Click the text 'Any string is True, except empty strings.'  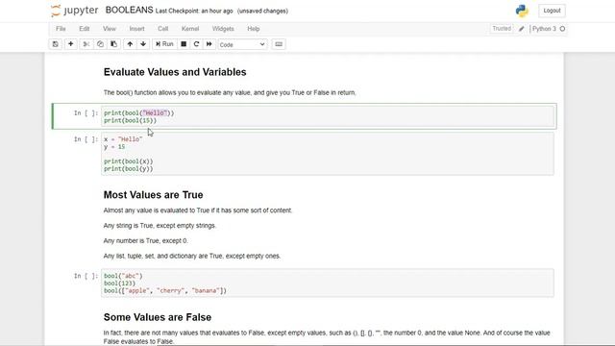[x=160, y=226]
